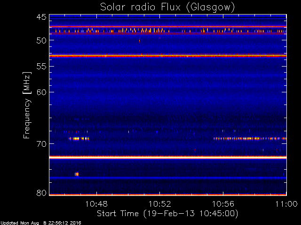This screenshot has width=301, height=225.
Task: Click the time tick label '11:00'
Action: (x=286, y=204)
